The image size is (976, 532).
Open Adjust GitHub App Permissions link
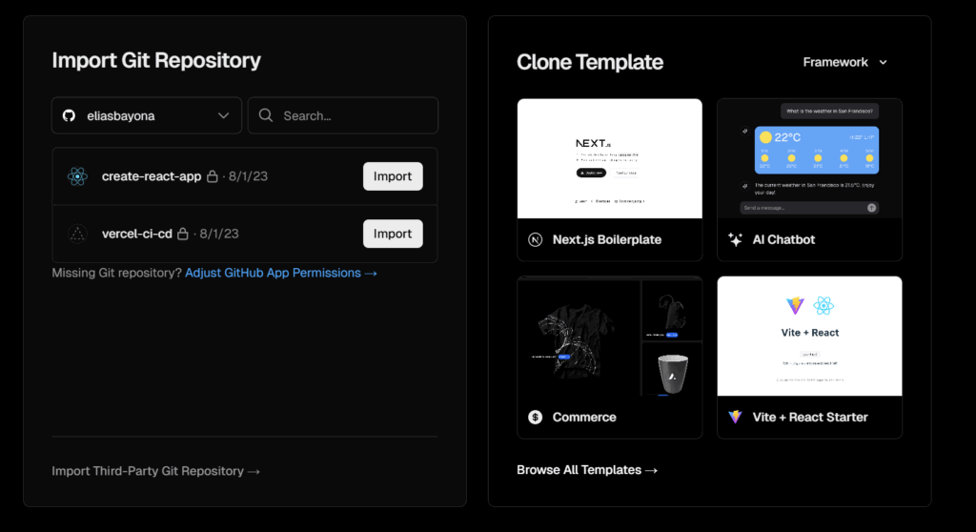(x=281, y=273)
